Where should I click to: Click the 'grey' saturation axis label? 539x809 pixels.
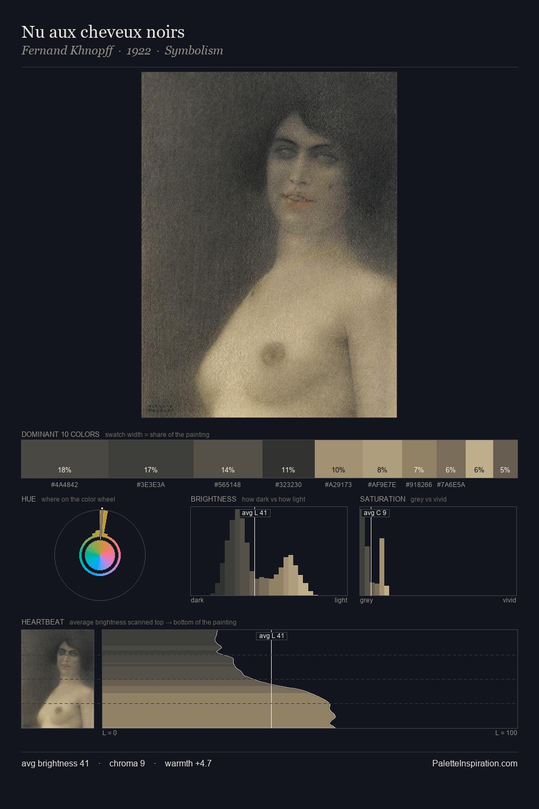point(367,600)
